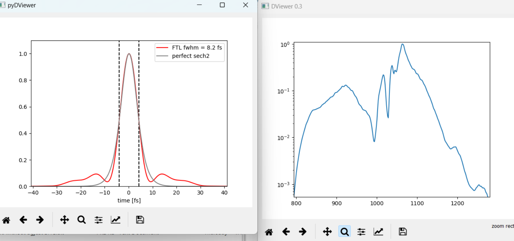Open axis edit options in DViewer 0.3
Viewport: 514px width, 241px height.
coord(379,232)
